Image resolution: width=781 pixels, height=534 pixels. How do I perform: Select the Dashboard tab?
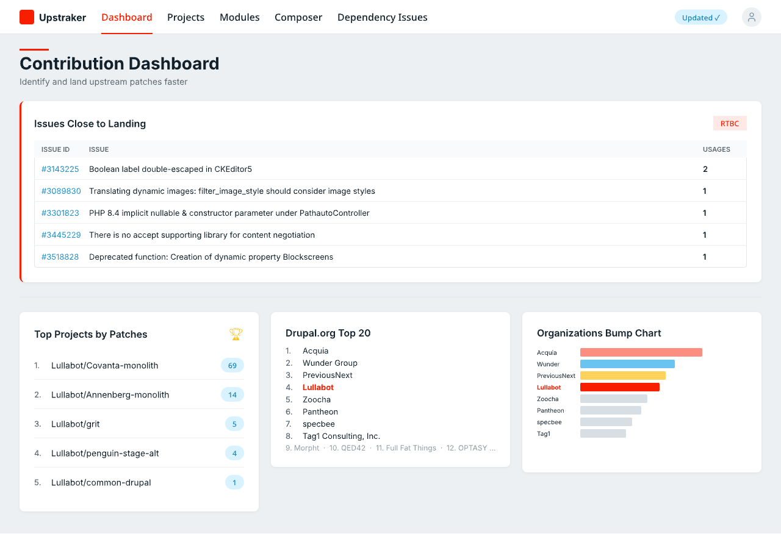point(126,17)
